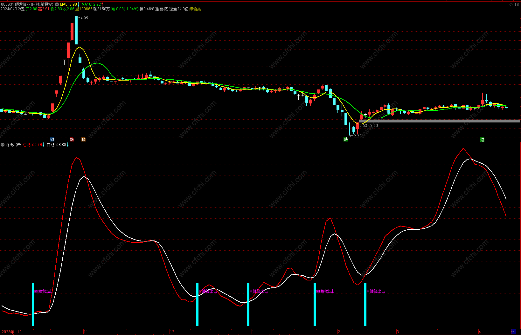Click the 换0.46%(量复权) turnover rate
Screen dimensions: 521x335
tap(154, 9)
